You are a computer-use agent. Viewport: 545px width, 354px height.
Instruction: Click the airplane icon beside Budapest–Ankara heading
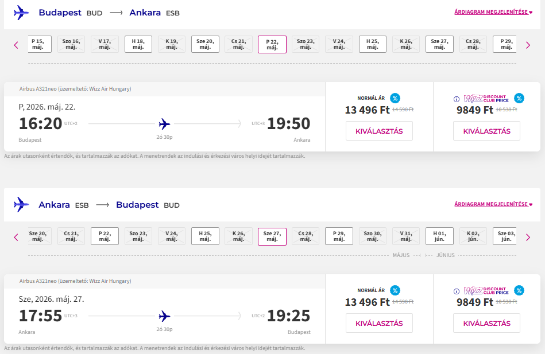[21, 12]
